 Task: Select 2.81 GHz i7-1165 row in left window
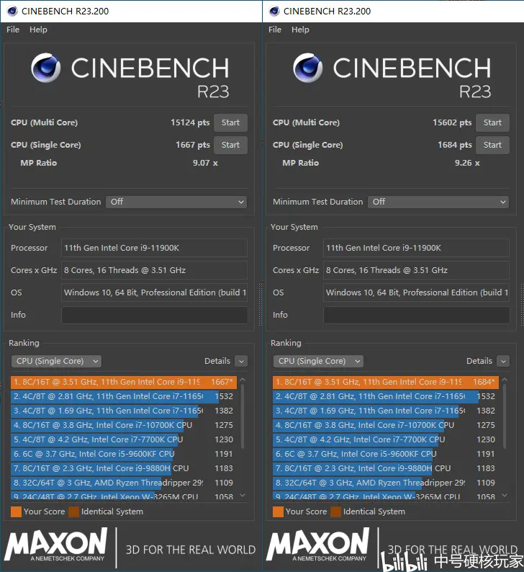click(x=124, y=396)
